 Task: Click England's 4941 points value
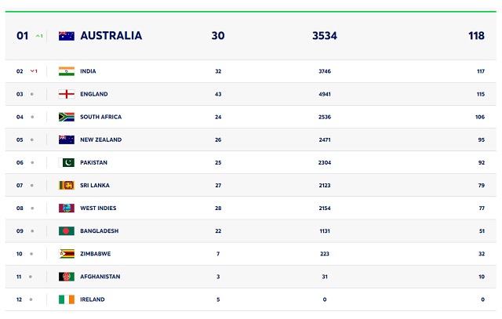click(325, 94)
